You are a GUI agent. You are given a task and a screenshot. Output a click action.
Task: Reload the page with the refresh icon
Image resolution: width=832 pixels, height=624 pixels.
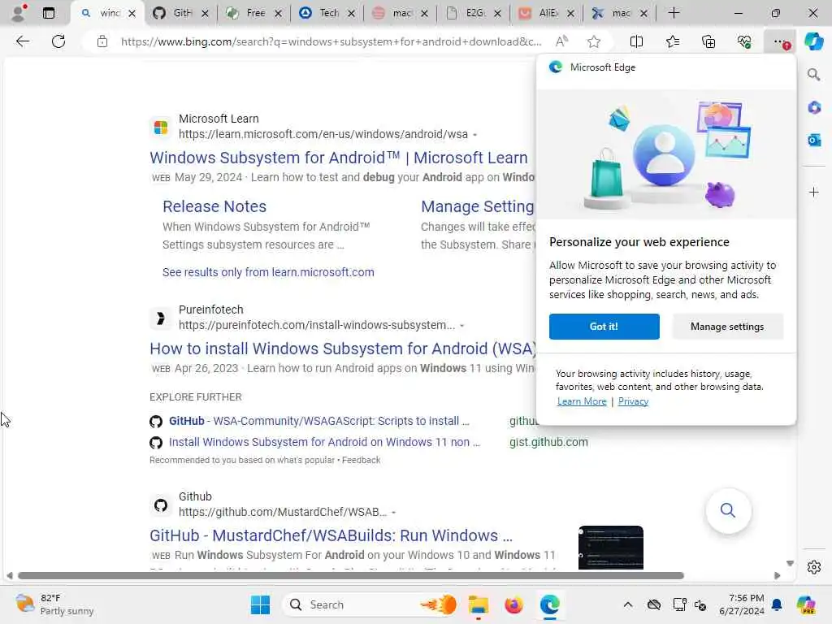pos(58,41)
